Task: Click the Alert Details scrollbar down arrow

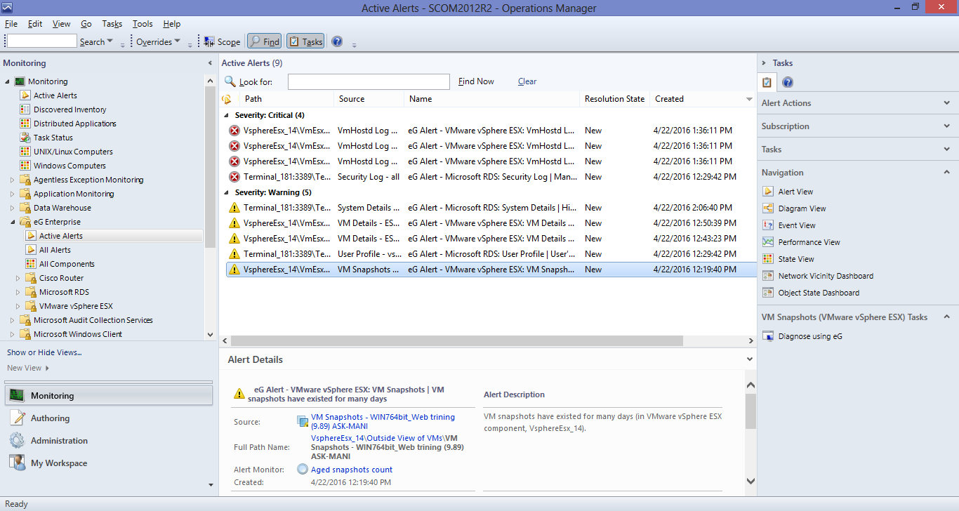Action: pyautogui.click(x=750, y=482)
